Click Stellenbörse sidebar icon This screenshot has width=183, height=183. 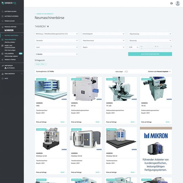(x=2, y=54)
